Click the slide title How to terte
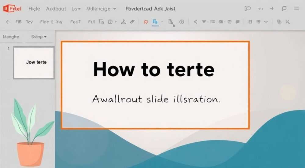The height and width of the screenshot is (168, 305). [x=154, y=69]
